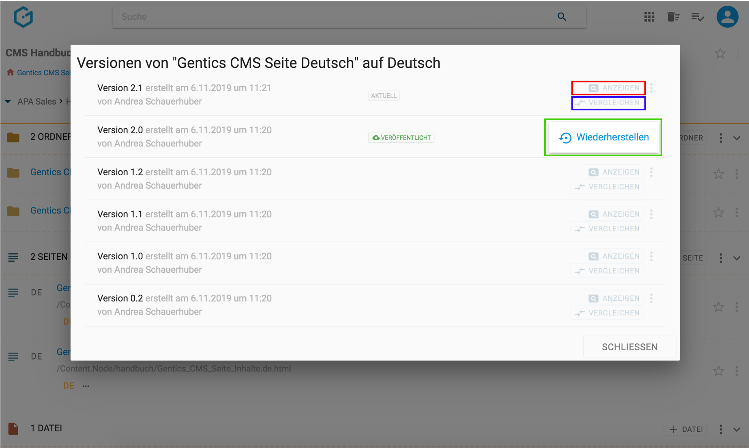Compare Version 1.1 via Vergleichen
This screenshot has width=749, height=448.
pyautogui.click(x=607, y=229)
